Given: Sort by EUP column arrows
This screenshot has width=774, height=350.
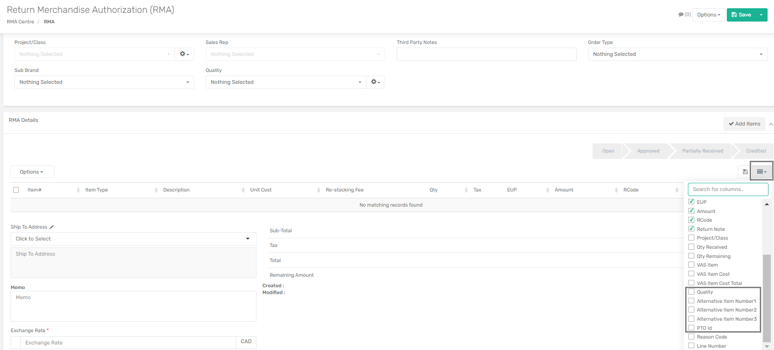Looking at the screenshot, I should pyautogui.click(x=548, y=190).
